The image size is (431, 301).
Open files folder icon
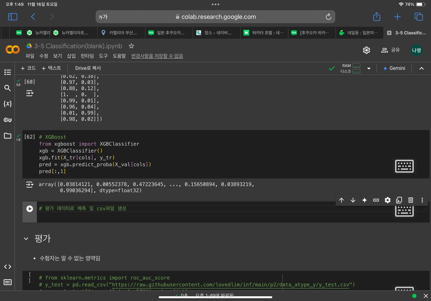(x=7, y=136)
